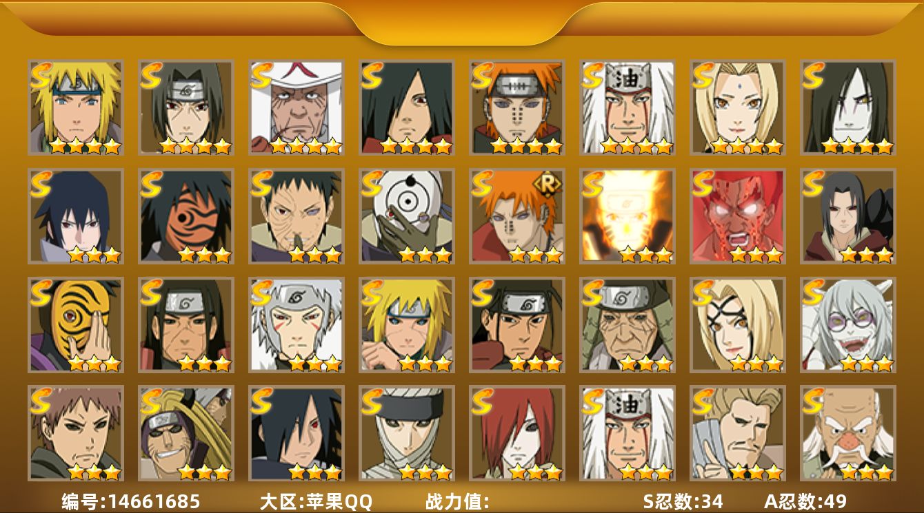This screenshot has height=513, width=924.
Task: Select the blonde Minato four-star portrait
Action: coord(75,107)
